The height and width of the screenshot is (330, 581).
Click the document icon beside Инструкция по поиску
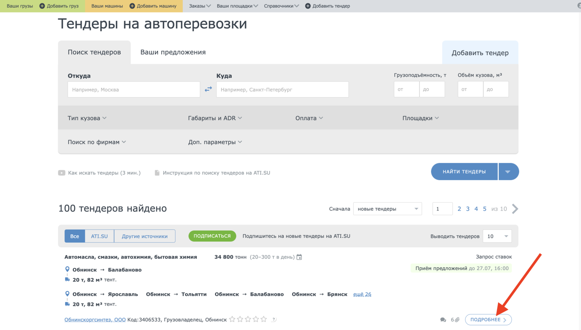157,173
